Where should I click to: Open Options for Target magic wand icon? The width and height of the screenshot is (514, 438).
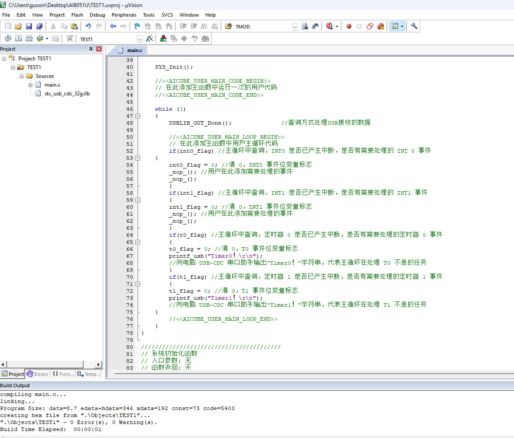[x=149, y=39]
